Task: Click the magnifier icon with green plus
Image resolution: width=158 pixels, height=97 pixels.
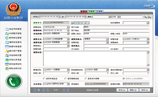Action: [x=149, y=17]
